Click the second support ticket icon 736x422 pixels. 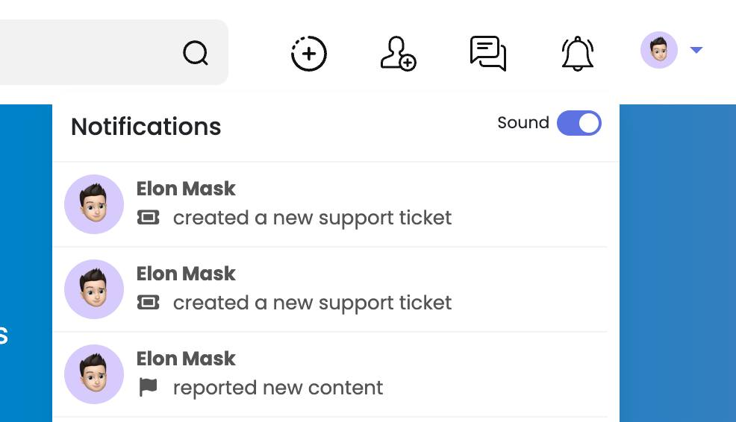pos(149,303)
